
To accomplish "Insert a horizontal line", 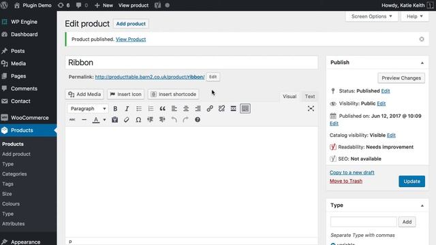I will click(x=84, y=120).
